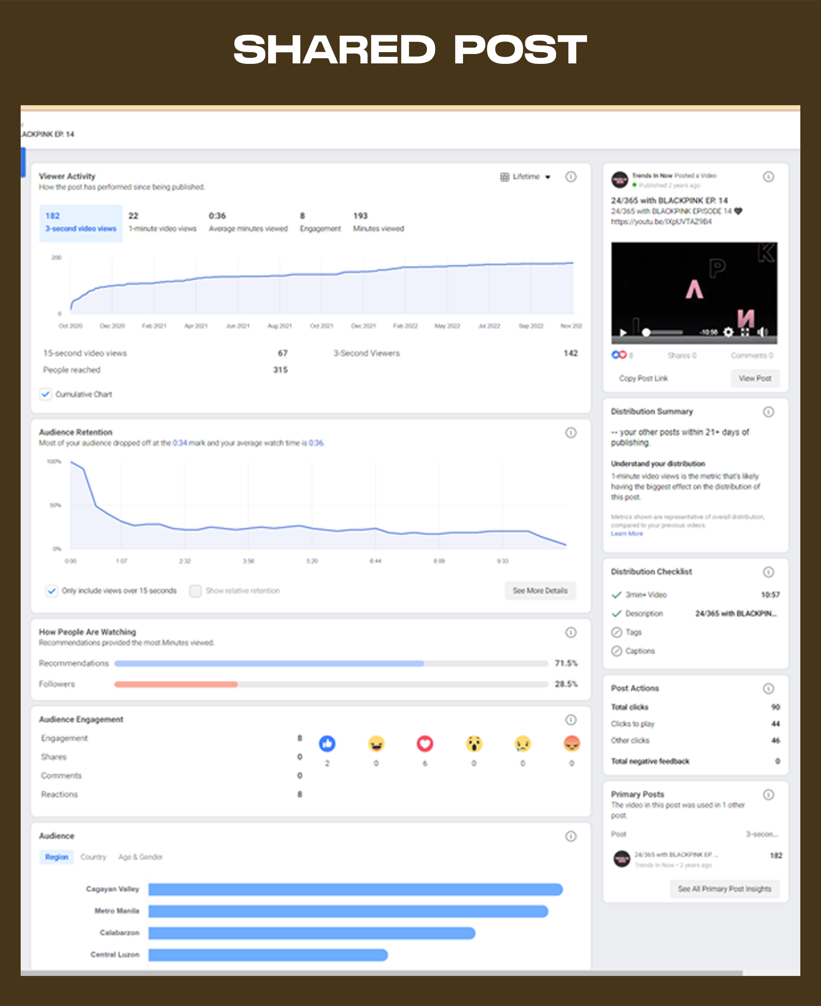Open Distribution Summary info icon
821x1006 pixels.
(x=768, y=412)
